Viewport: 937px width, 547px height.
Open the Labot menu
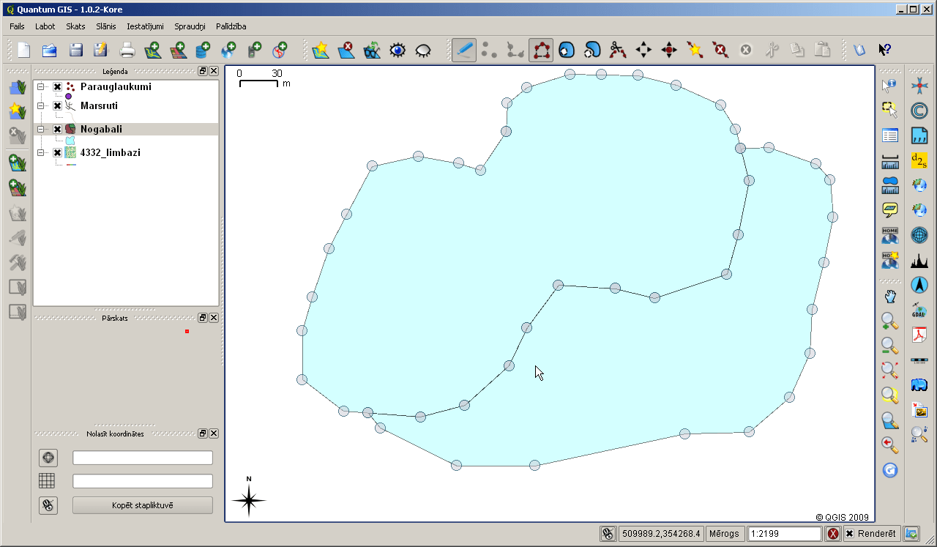45,26
